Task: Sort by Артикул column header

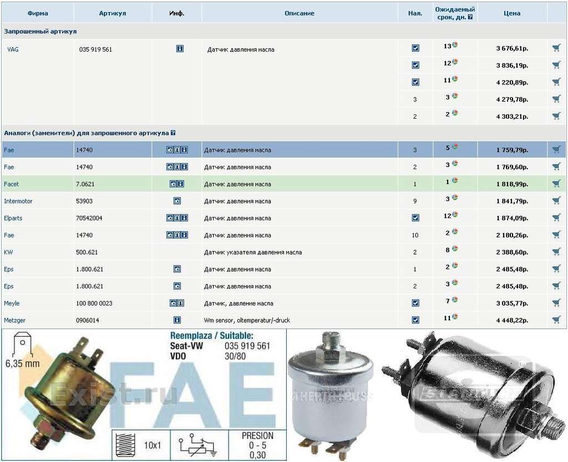Action: (x=112, y=13)
